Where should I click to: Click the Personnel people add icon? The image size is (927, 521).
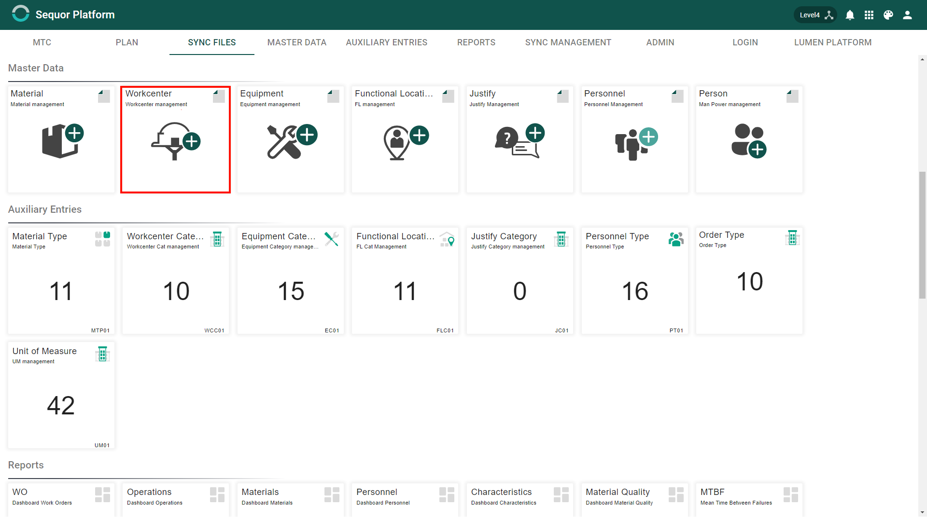[x=636, y=144]
